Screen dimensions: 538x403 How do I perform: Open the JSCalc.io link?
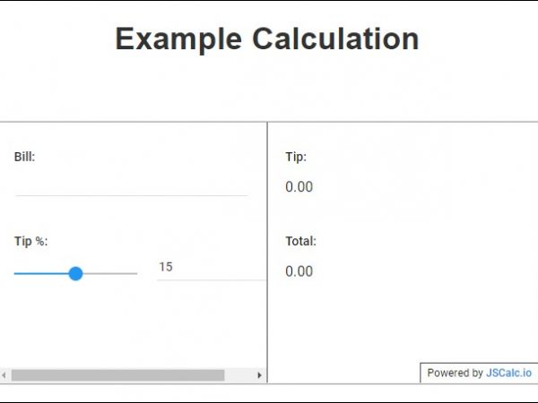[x=508, y=373]
